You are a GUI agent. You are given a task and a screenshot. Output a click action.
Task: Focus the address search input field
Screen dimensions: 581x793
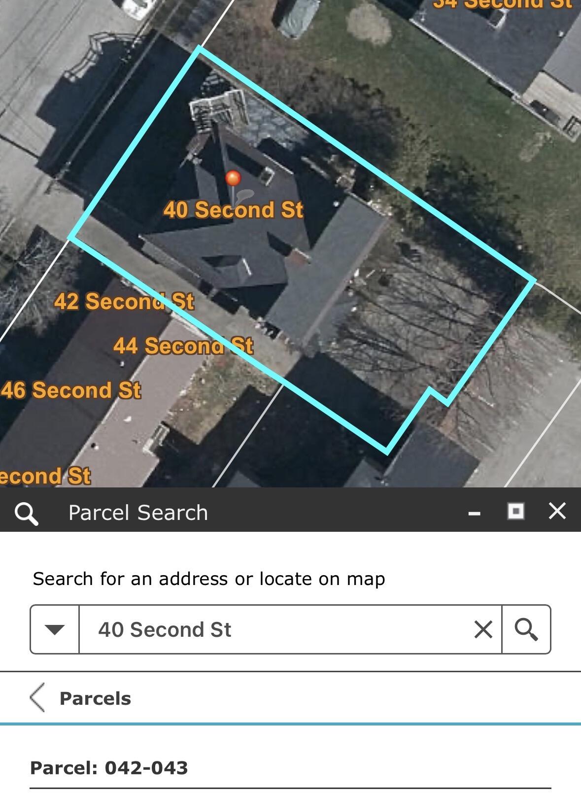coord(276,629)
